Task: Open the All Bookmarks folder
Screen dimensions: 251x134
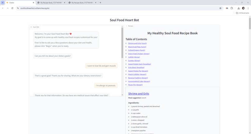Action: (x=243, y=13)
